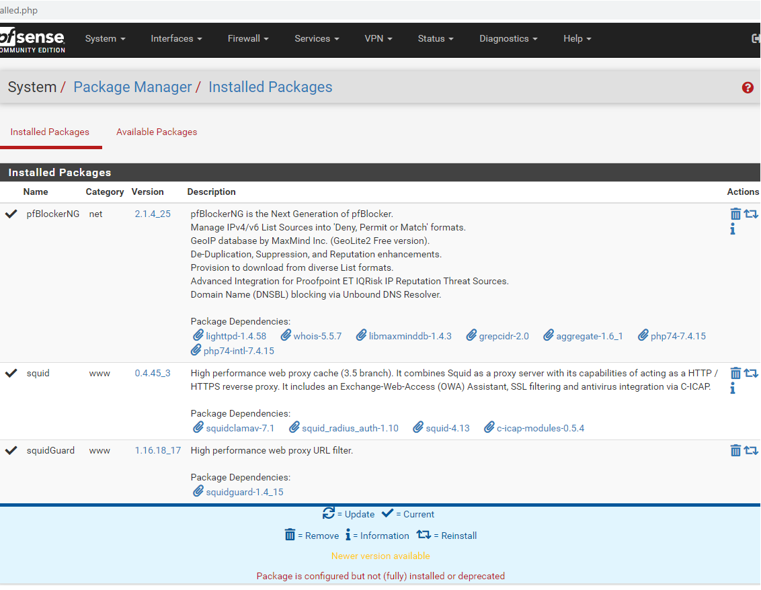Go to Package Manager breadcrumb link
Image resolution: width=761 pixels, height=590 pixels.
(x=132, y=87)
